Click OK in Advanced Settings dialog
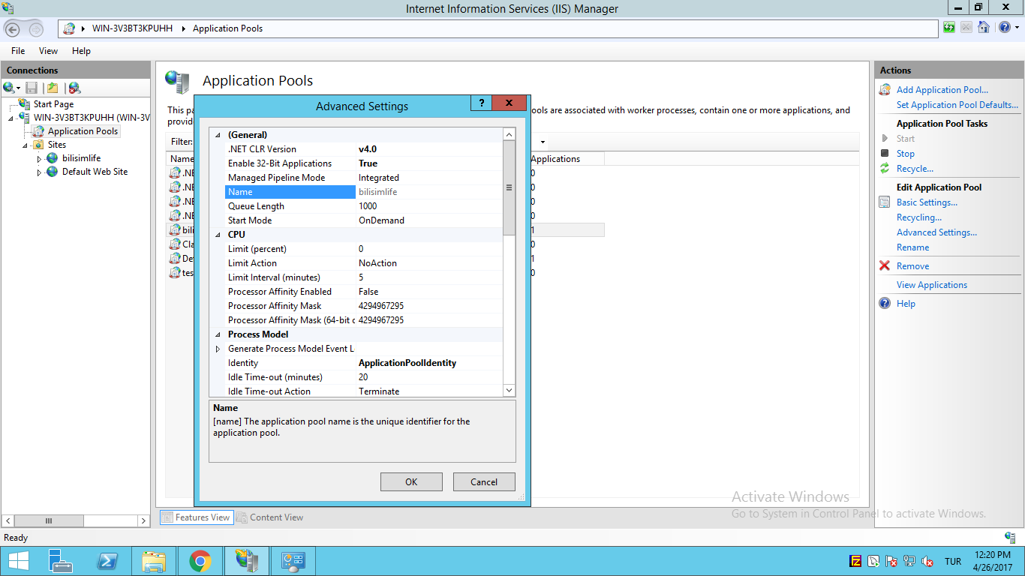This screenshot has width=1025, height=576. click(x=411, y=481)
